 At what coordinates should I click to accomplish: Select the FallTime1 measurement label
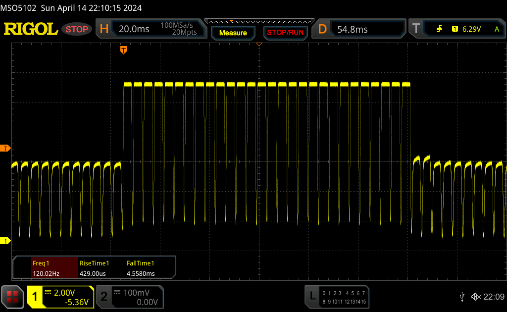coord(140,263)
